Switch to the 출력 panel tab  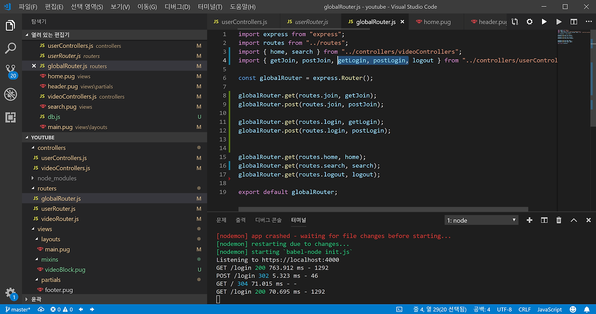(x=240, y=220)
